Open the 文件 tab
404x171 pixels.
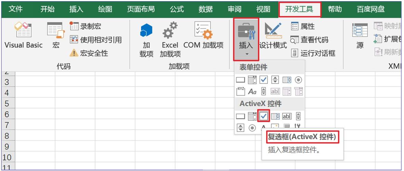(x=16, y=10)
